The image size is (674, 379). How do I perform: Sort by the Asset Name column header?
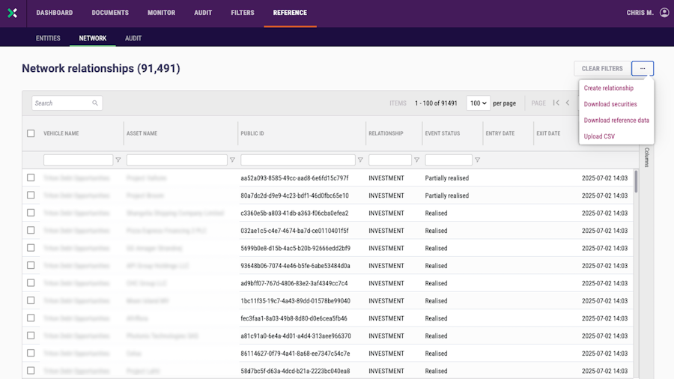click(142, 133)
